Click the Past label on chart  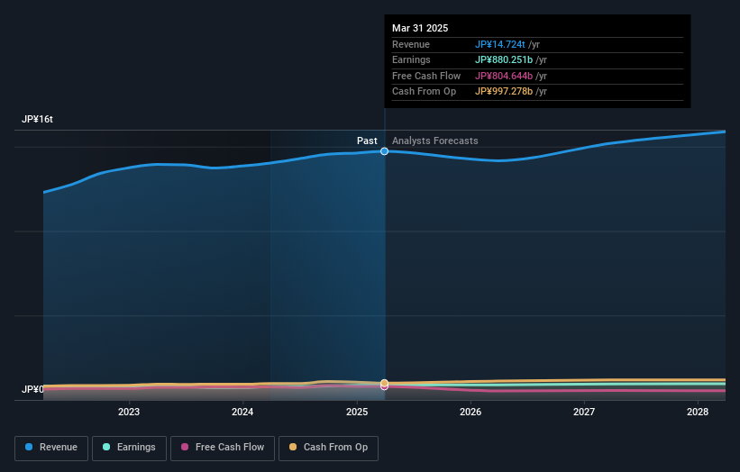367,141
